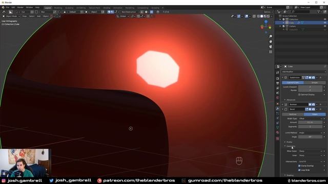This screenshot has width=328, height=184.
Task: Toggle Cutters collection exclude checkbox
Action: [283, 26]
